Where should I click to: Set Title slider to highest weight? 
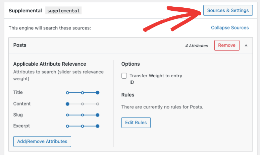point(98,92)
